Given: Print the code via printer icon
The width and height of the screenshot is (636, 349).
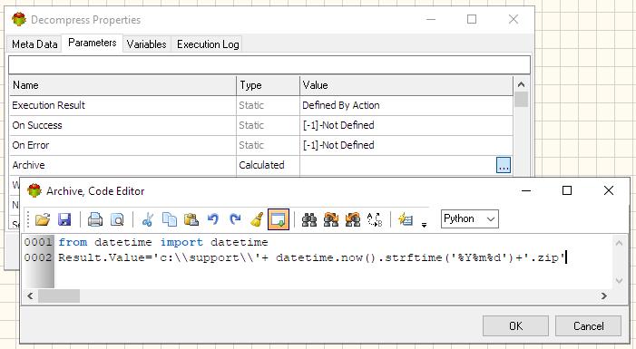Looking at the screenshot, I should click(x=95, y=219).
